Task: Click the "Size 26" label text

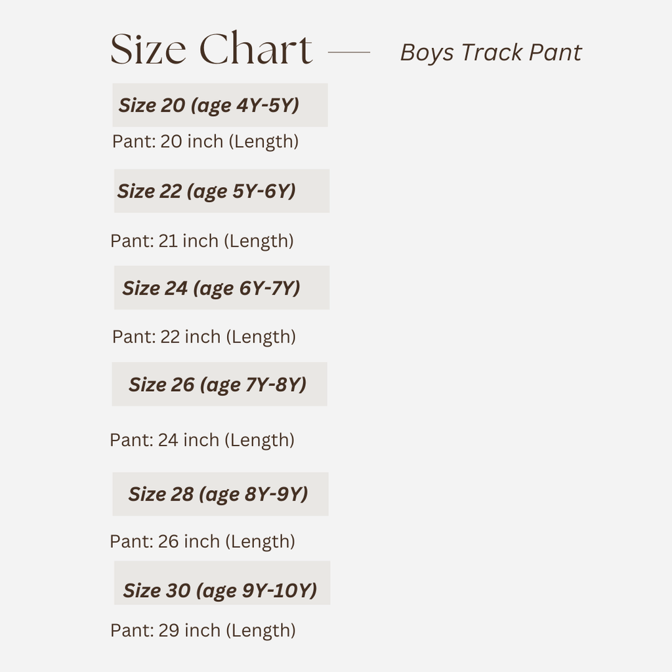Action: point(161,385)
